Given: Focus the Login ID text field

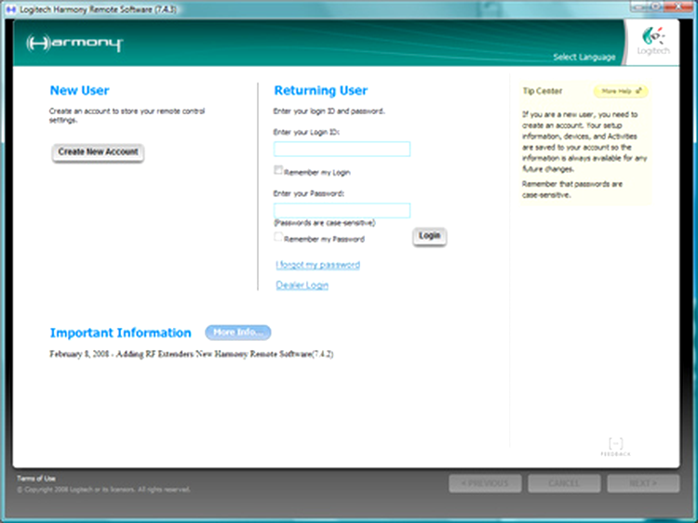Looking at the screenshot, I should coord(342,149).
